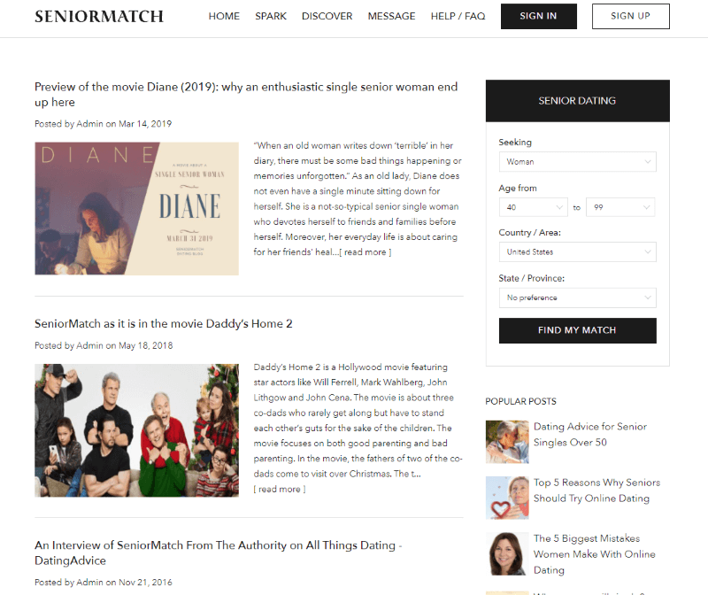The width and height of the screenshot is (708, 595).
Task: Open thumbnail for Dating Advice for Senior Singles
Action: [507, 442]
